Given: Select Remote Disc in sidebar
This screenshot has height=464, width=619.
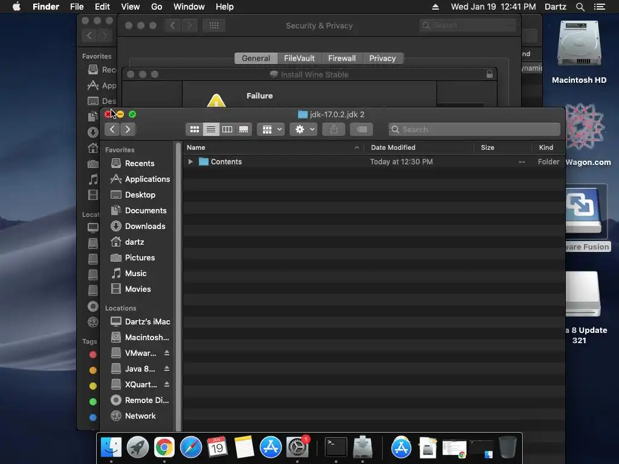Looking at the screenshot, I should click(x=138, y=400).
